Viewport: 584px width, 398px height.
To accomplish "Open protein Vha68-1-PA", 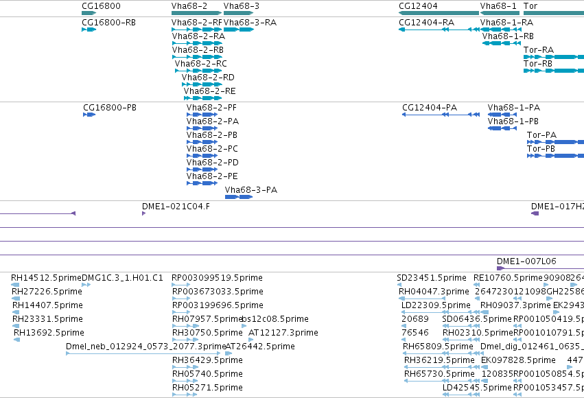I will tap(514, 108).
